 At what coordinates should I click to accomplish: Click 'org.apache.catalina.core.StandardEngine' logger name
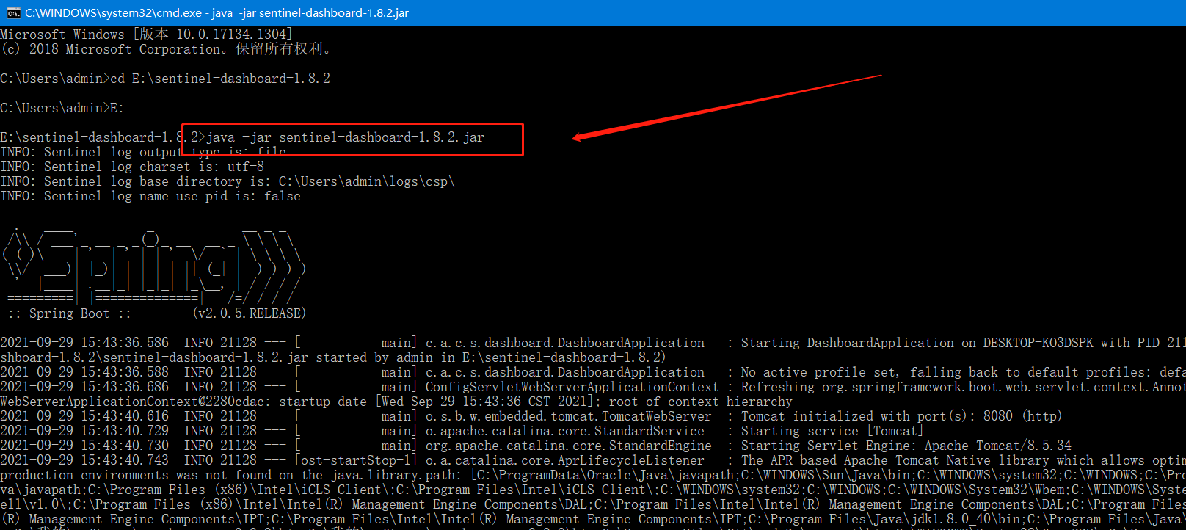pos(569,446)
